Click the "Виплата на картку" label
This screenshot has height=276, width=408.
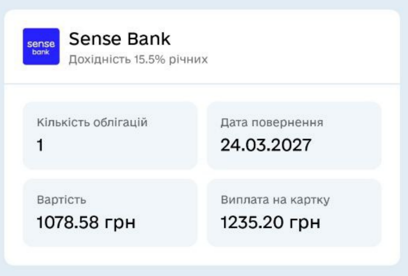point(275,200)
